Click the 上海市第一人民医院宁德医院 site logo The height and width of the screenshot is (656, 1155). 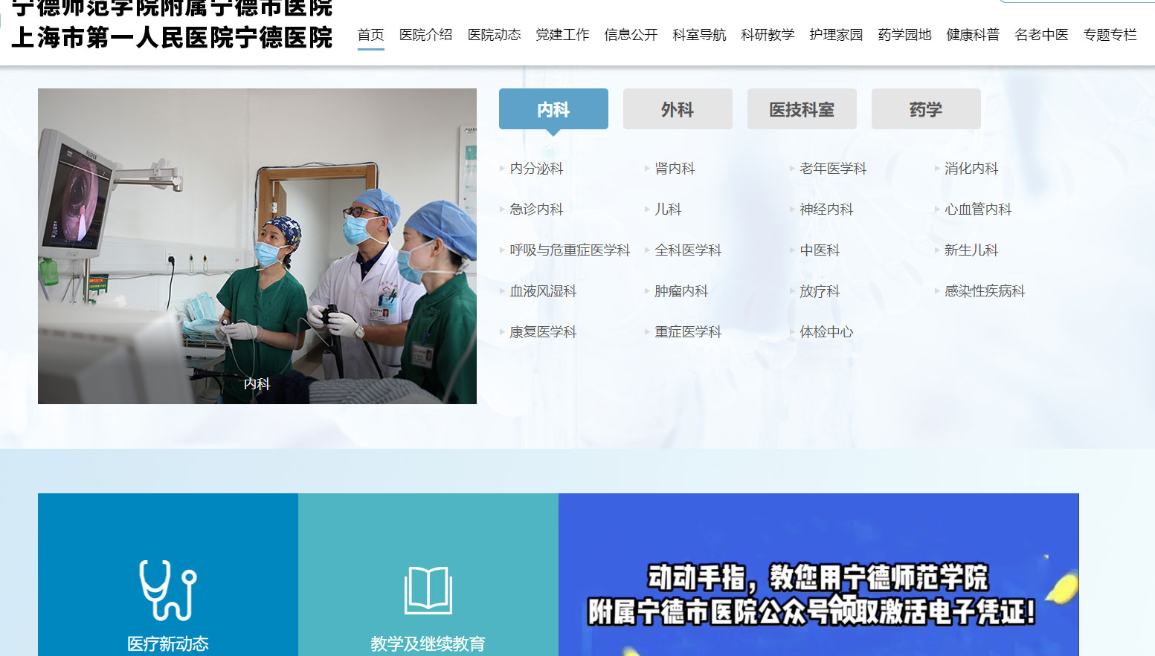click(x=172, y=37)
